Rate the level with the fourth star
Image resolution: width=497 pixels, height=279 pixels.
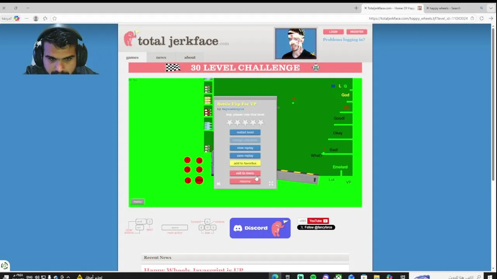253,122
